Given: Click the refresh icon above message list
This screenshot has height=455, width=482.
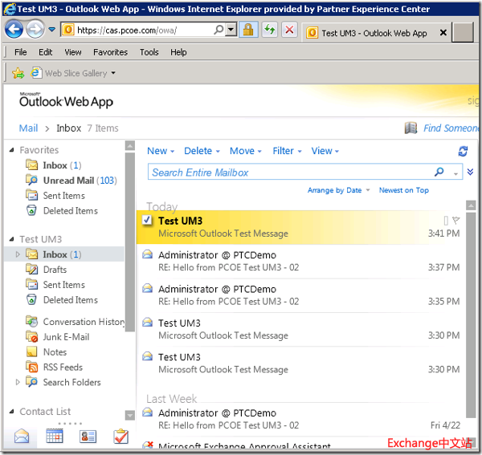Looking at the screenshot, I should pyautogui.click(x=463, y=151).
